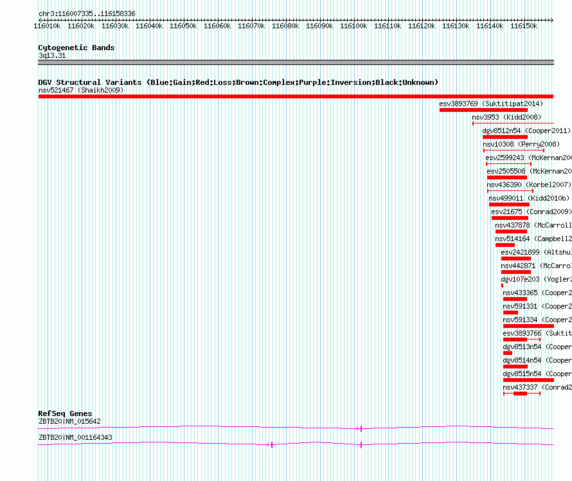Viewport: 572px width, 481px height.
Task: Click the red bar under dgv8515n54
Action: (528, 380)
